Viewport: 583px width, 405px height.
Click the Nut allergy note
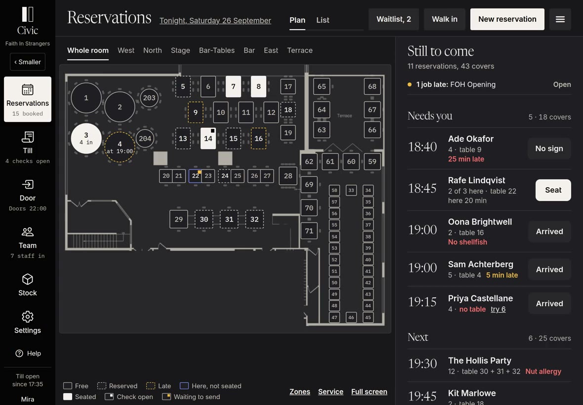[543, 371]
